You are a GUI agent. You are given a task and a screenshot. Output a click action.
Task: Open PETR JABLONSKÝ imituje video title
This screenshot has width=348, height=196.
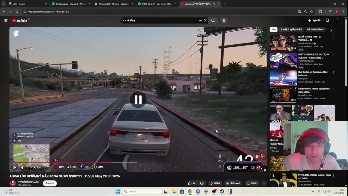tap(315, 177)
